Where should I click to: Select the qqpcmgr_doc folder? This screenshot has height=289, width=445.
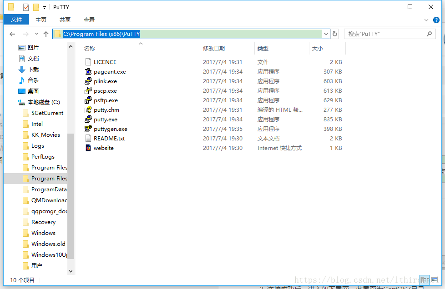(x=49, y=211)
